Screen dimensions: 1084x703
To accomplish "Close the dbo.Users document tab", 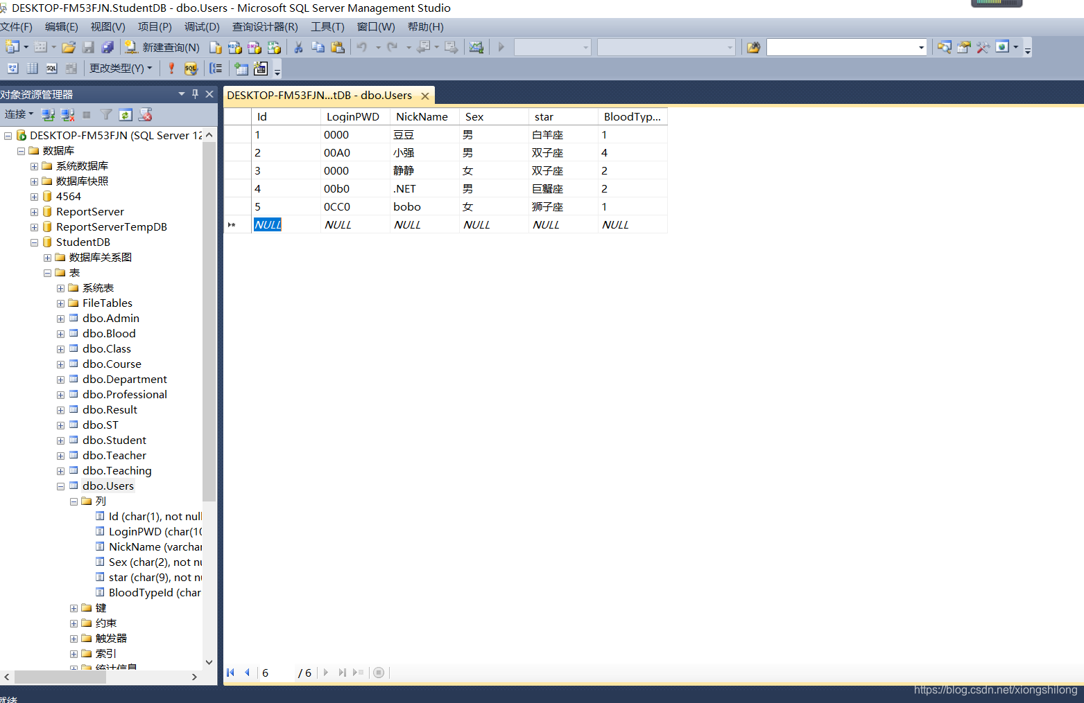I will tap(425, 96).
